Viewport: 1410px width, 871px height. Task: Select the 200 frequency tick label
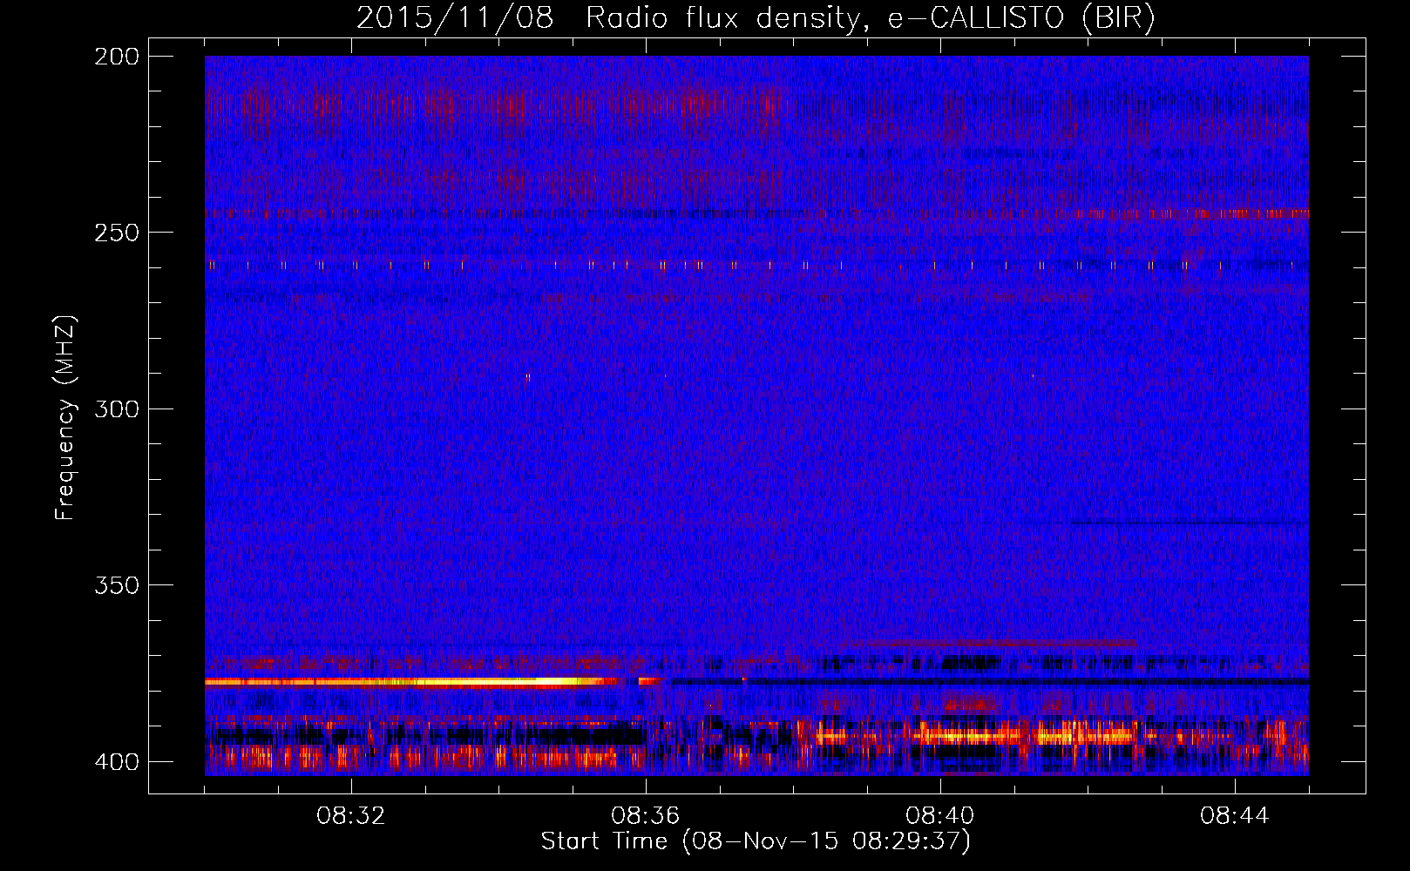[x=116, y=57]
